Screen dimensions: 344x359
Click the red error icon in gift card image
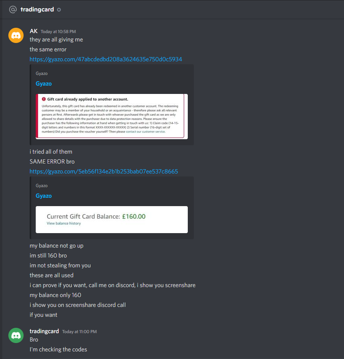pyautogui.click(x=44, y=99)
